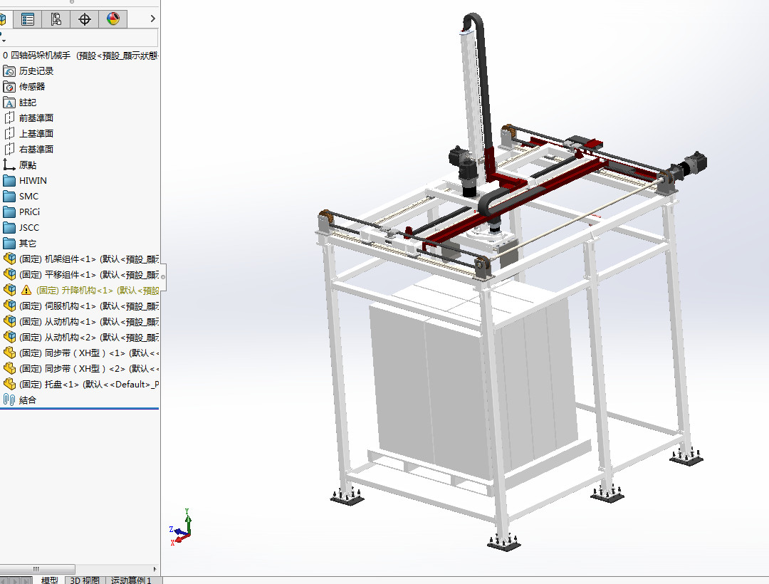769x584 pixels.
Task: Select the 前基準面 plane icon
Action: pyautogui.click(x=9, y=118)
